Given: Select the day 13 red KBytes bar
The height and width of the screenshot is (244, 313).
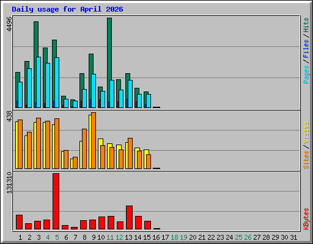Looking at the screenshot, I should coord(130,218).
